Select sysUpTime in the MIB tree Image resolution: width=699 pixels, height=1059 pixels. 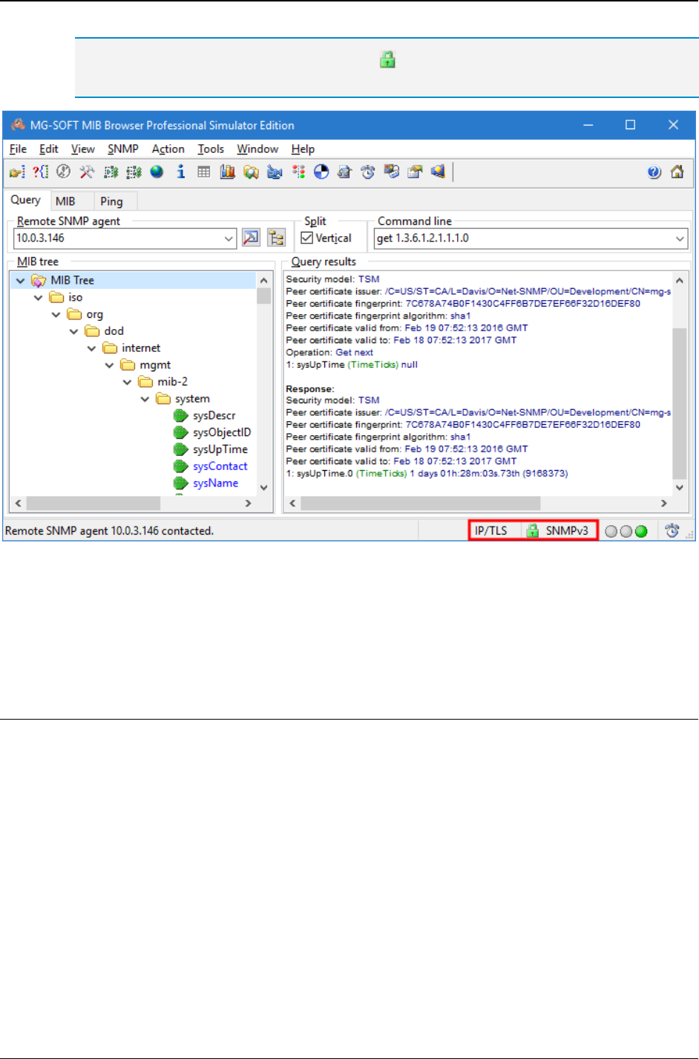tap(220, 449)
